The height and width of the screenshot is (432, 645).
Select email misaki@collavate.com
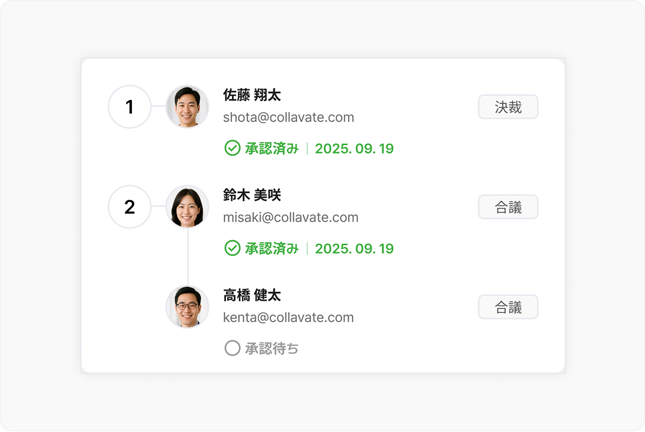pyautogui.click(x=290, y=217)
